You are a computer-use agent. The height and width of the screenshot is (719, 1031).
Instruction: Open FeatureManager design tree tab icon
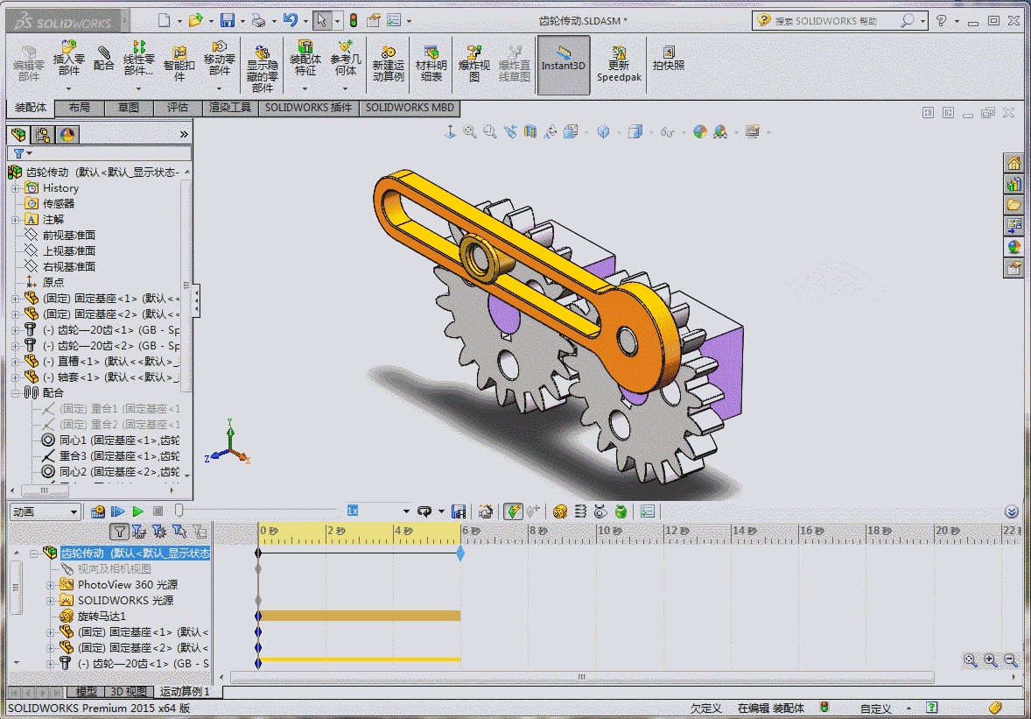coord(18,135)
